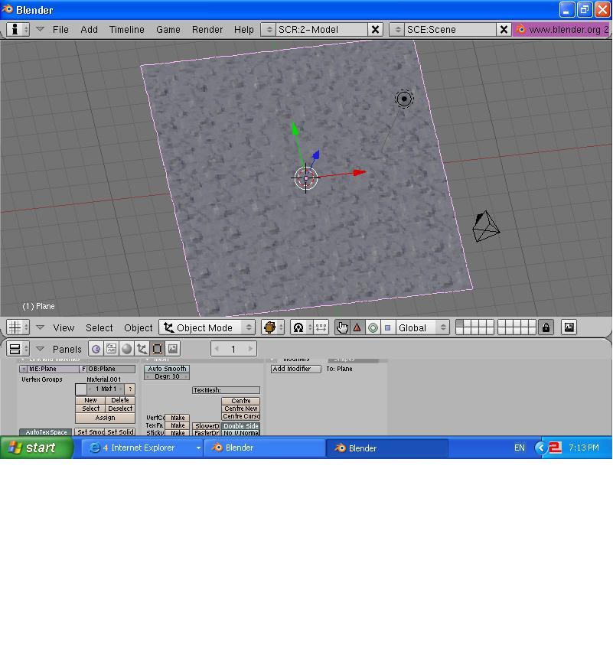Click the www.blender.org link
Viewport: 613px width, 661px height.
point(569,30)
